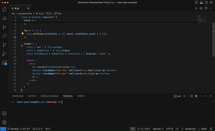Click line number 14 in the gutter

click(x=15, y=44)
